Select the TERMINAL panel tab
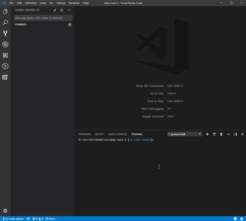 pos(136,134)
